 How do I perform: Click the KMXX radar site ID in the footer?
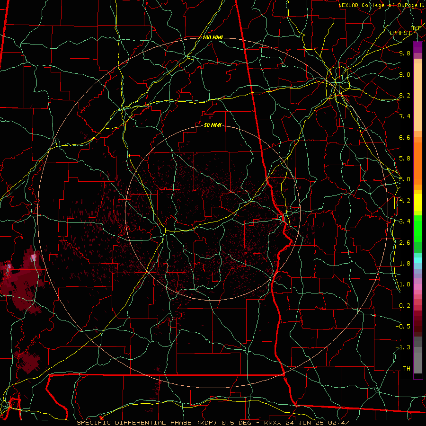[x=273, y=423]
